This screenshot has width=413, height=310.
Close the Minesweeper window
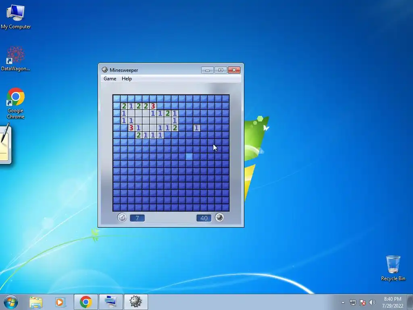click(x=234, y=70)
